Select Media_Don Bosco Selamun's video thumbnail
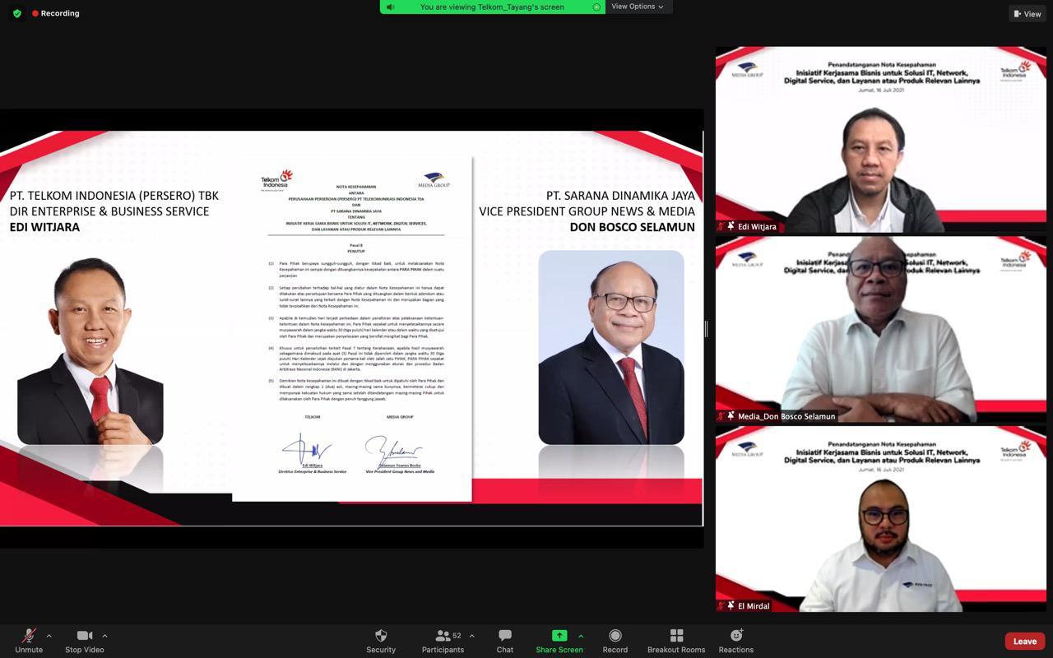The height and width of the screenshot is (658, 1053). [881, 327]
